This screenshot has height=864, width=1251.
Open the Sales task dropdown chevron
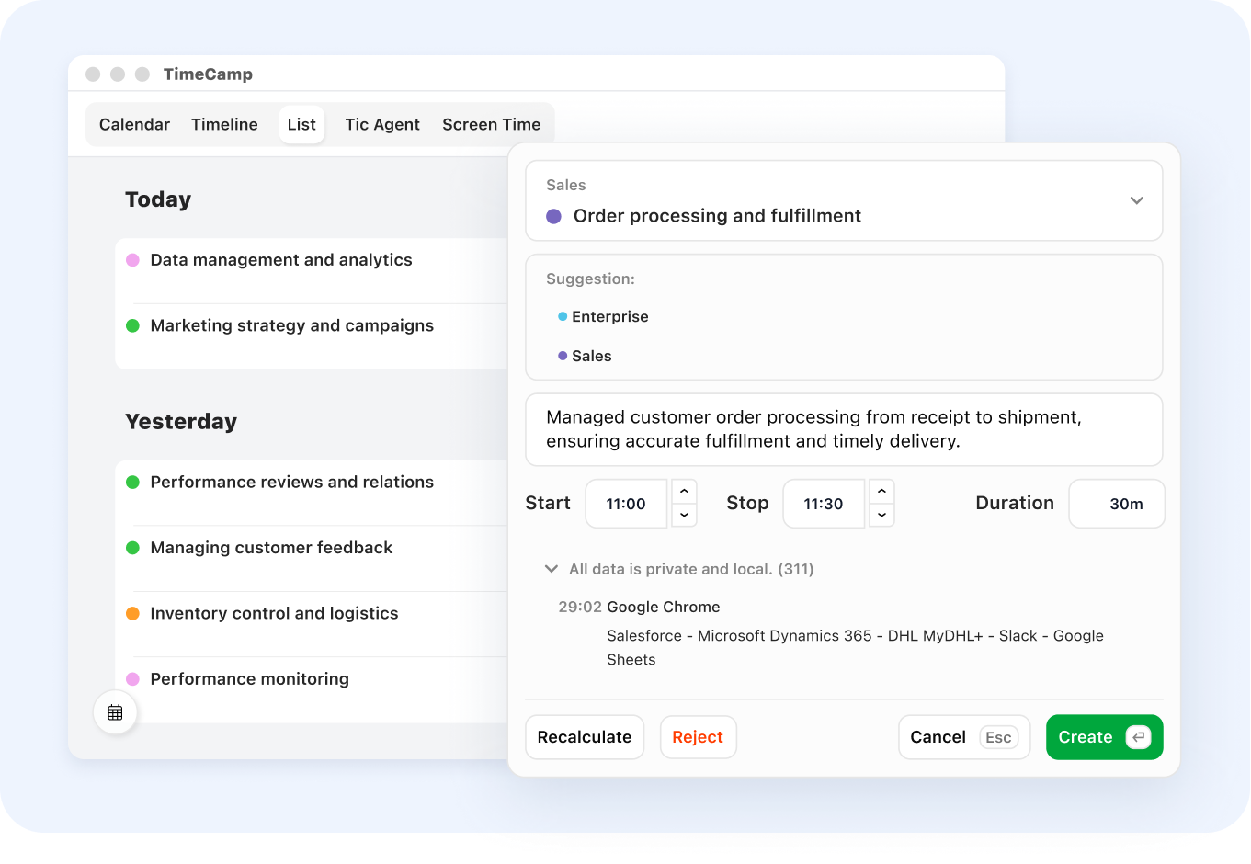[1136, 200]
